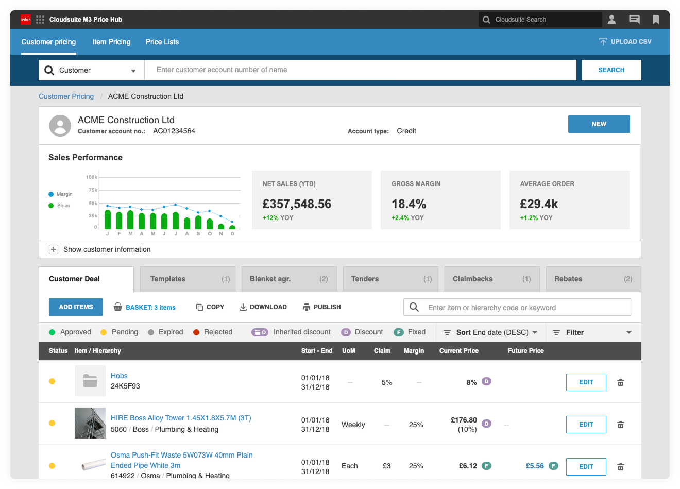Click the customer account number search field
The height and width of the screenshot is (489, 680).
click(361, 70)
